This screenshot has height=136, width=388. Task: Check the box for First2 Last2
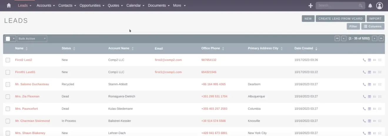click(x=8, y=60)
